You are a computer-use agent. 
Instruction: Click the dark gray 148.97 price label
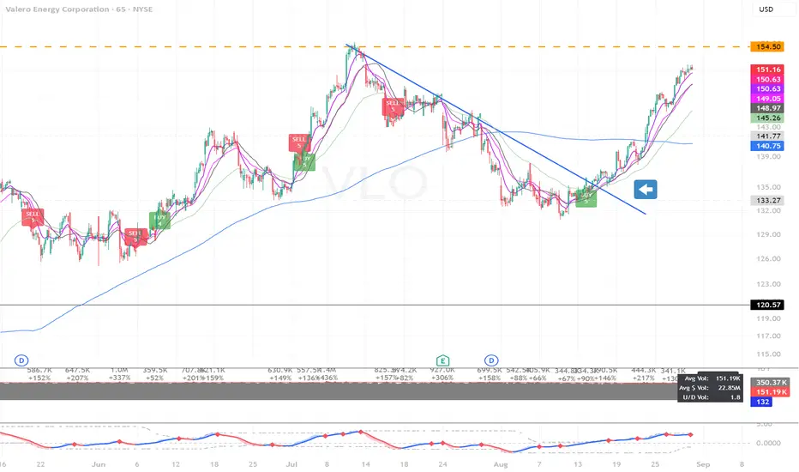point(768,108)
